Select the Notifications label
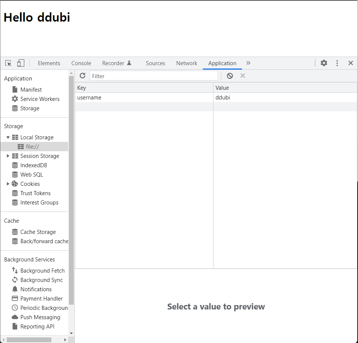358x343 pixels. [x=36, y=289]
